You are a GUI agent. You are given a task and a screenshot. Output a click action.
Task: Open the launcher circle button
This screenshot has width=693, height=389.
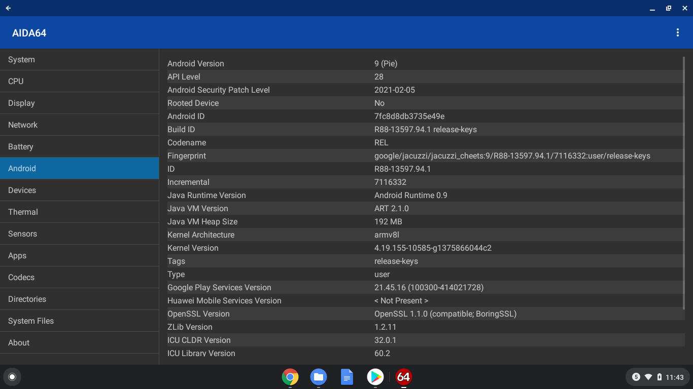click(x=12, y=377)
